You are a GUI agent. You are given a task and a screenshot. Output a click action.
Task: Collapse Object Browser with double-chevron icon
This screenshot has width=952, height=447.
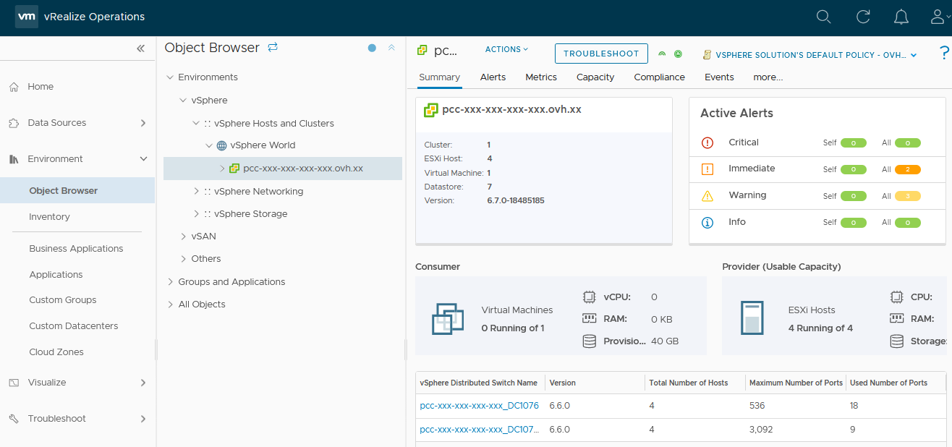point(391,48)
